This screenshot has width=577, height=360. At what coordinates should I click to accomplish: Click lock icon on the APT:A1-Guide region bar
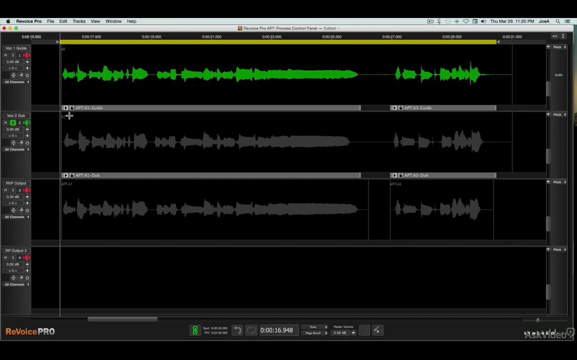[x=72, y=108]
